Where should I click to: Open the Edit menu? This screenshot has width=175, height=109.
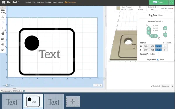coord(34,2)
